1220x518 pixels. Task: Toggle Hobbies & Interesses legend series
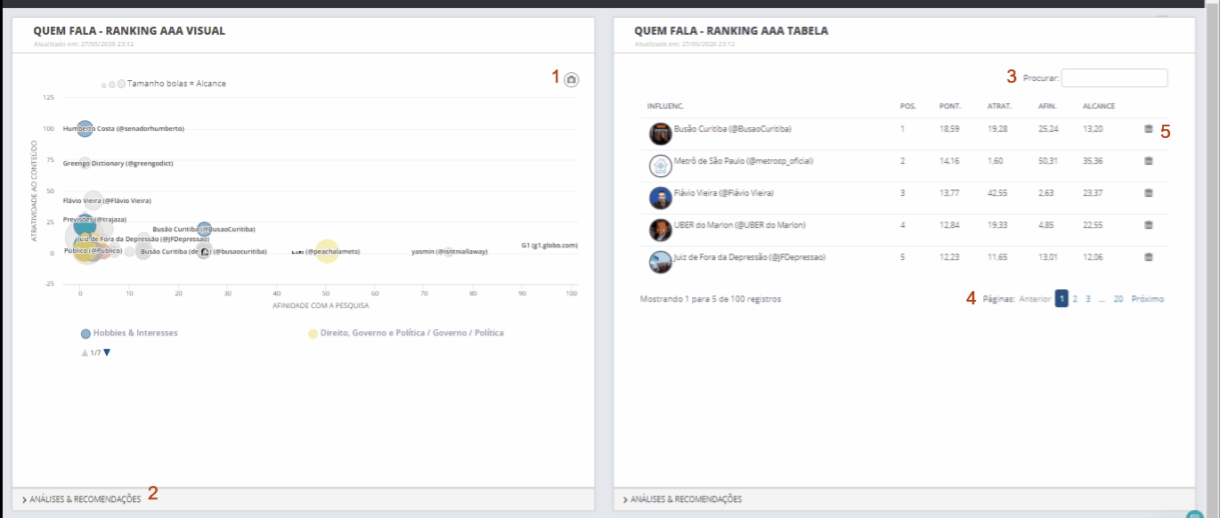click(x=129, y=333)
